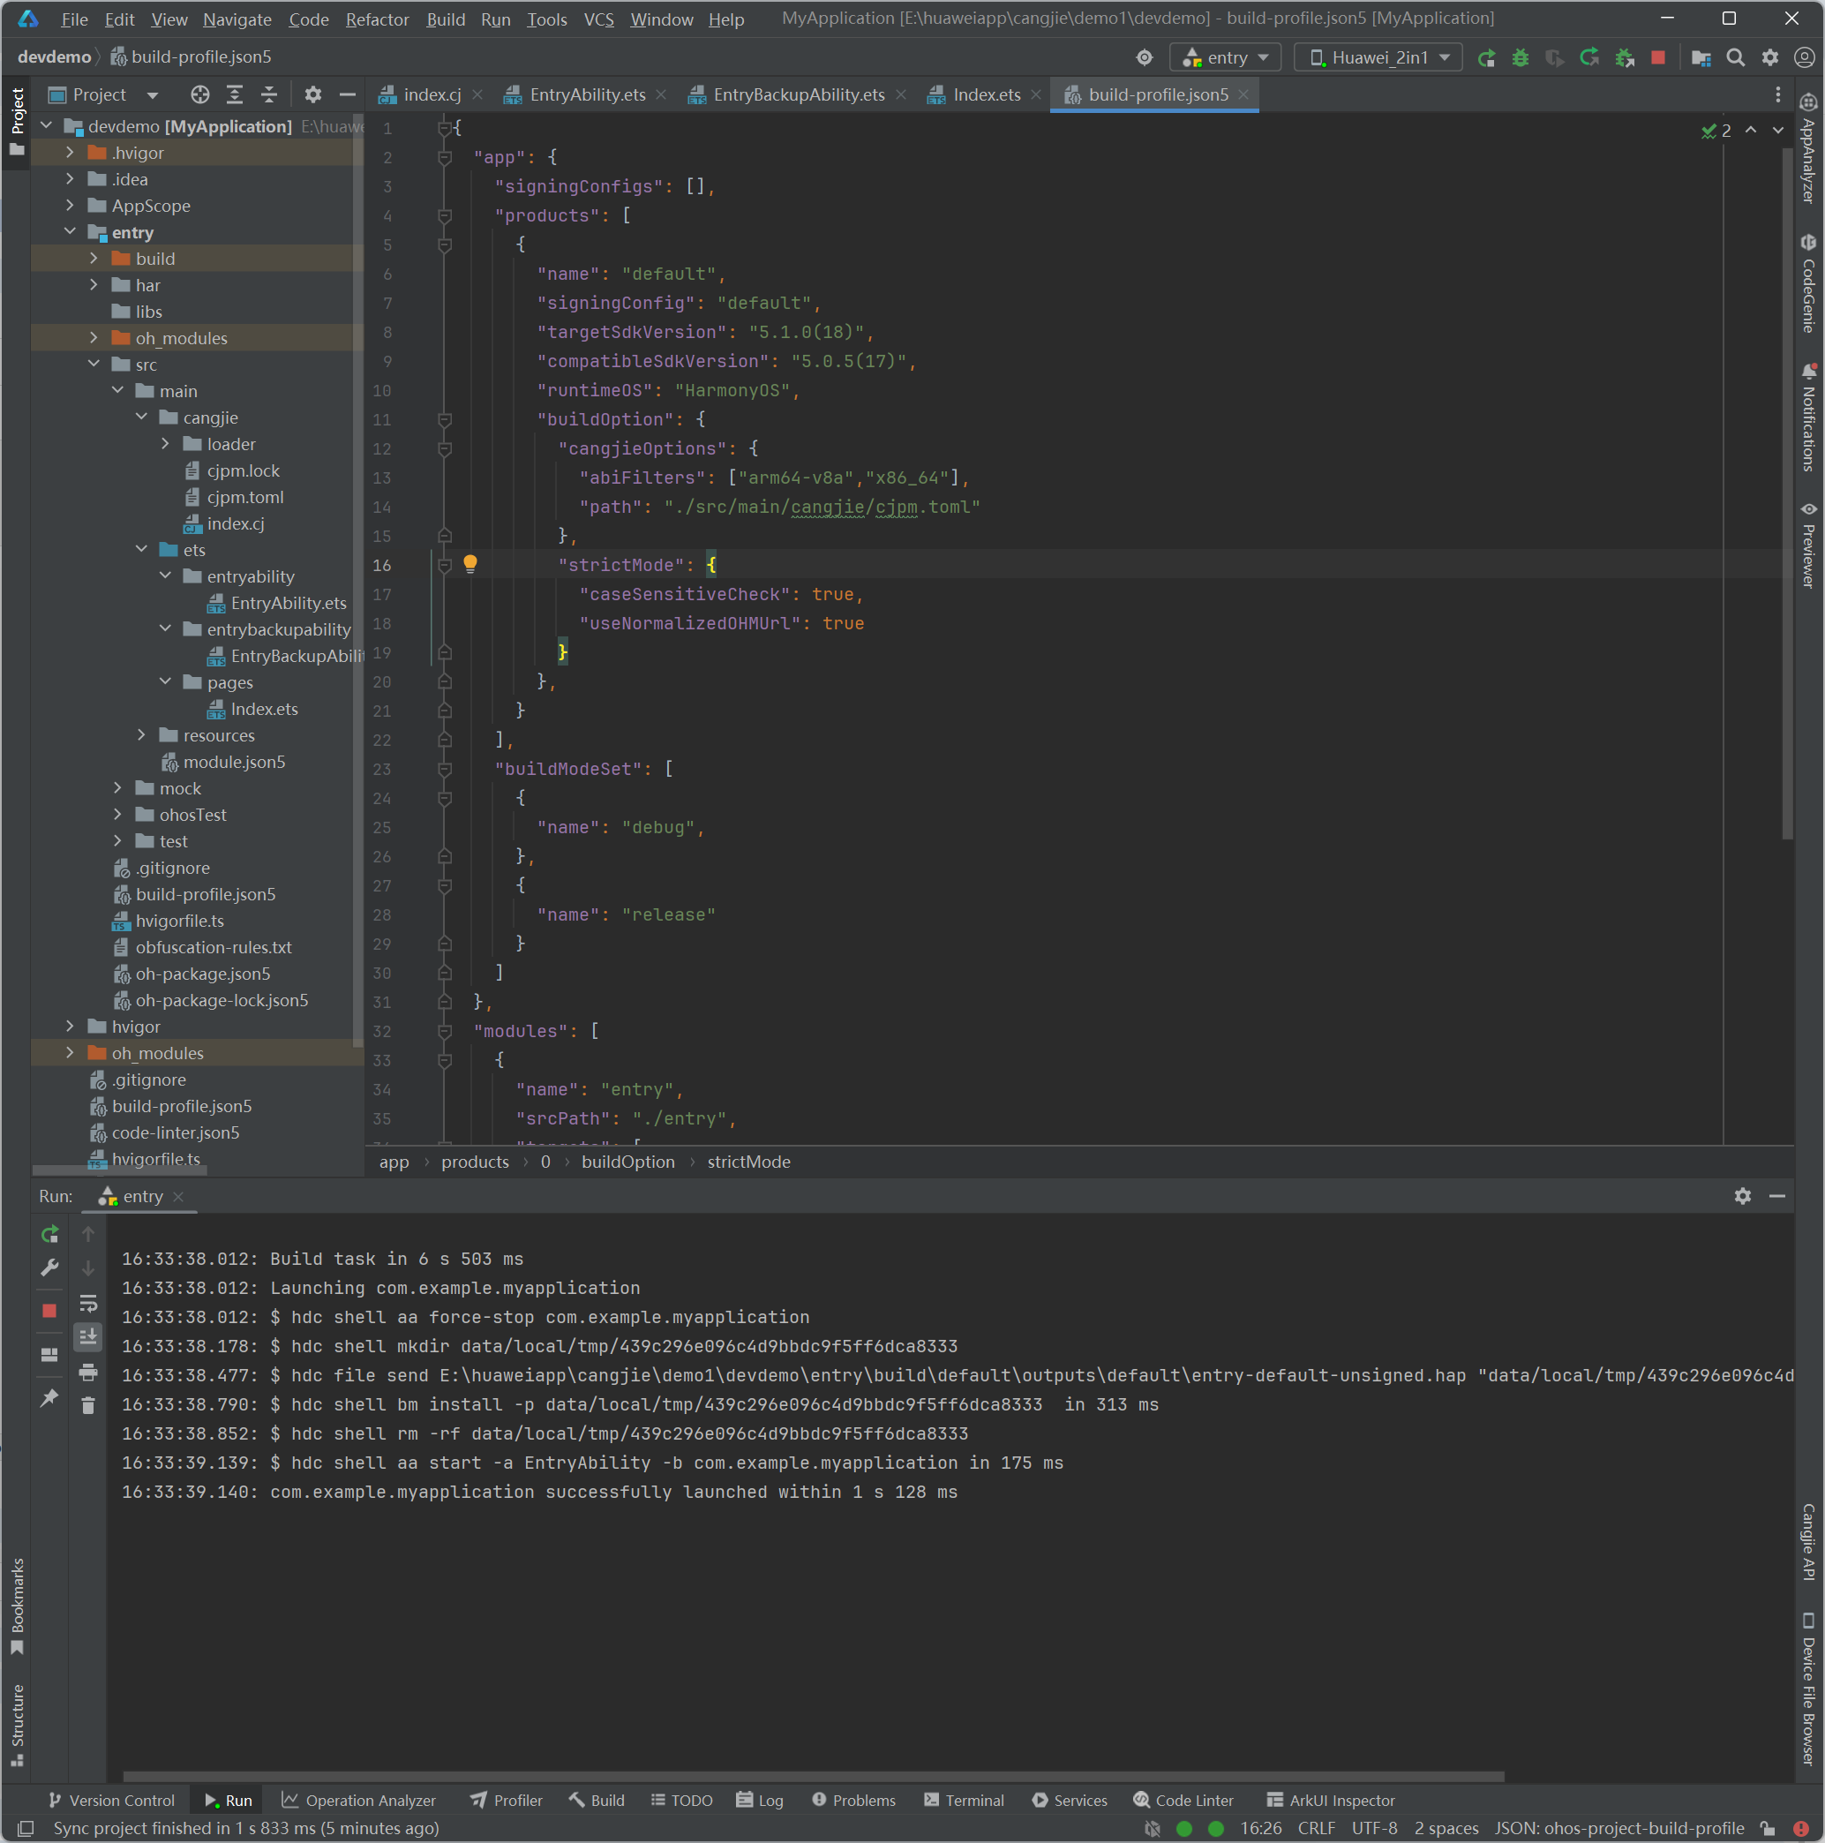
Task: Click the intention lightbulb on line 16
Action: (x=470, y=564)
